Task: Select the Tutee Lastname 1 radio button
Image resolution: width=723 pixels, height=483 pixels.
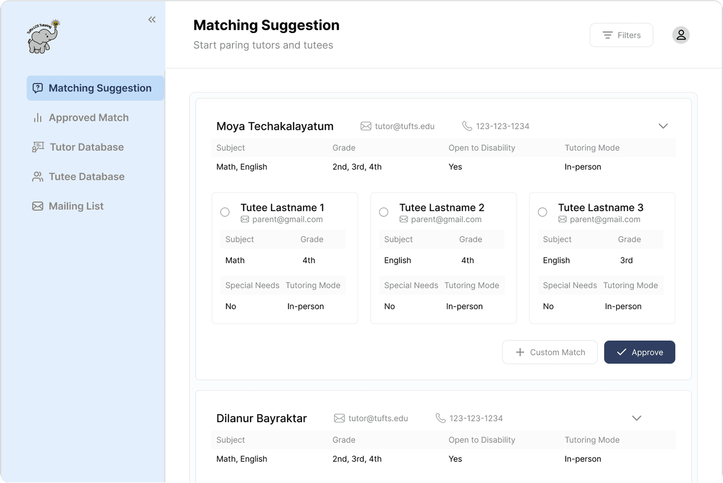Action: [225, 212]
